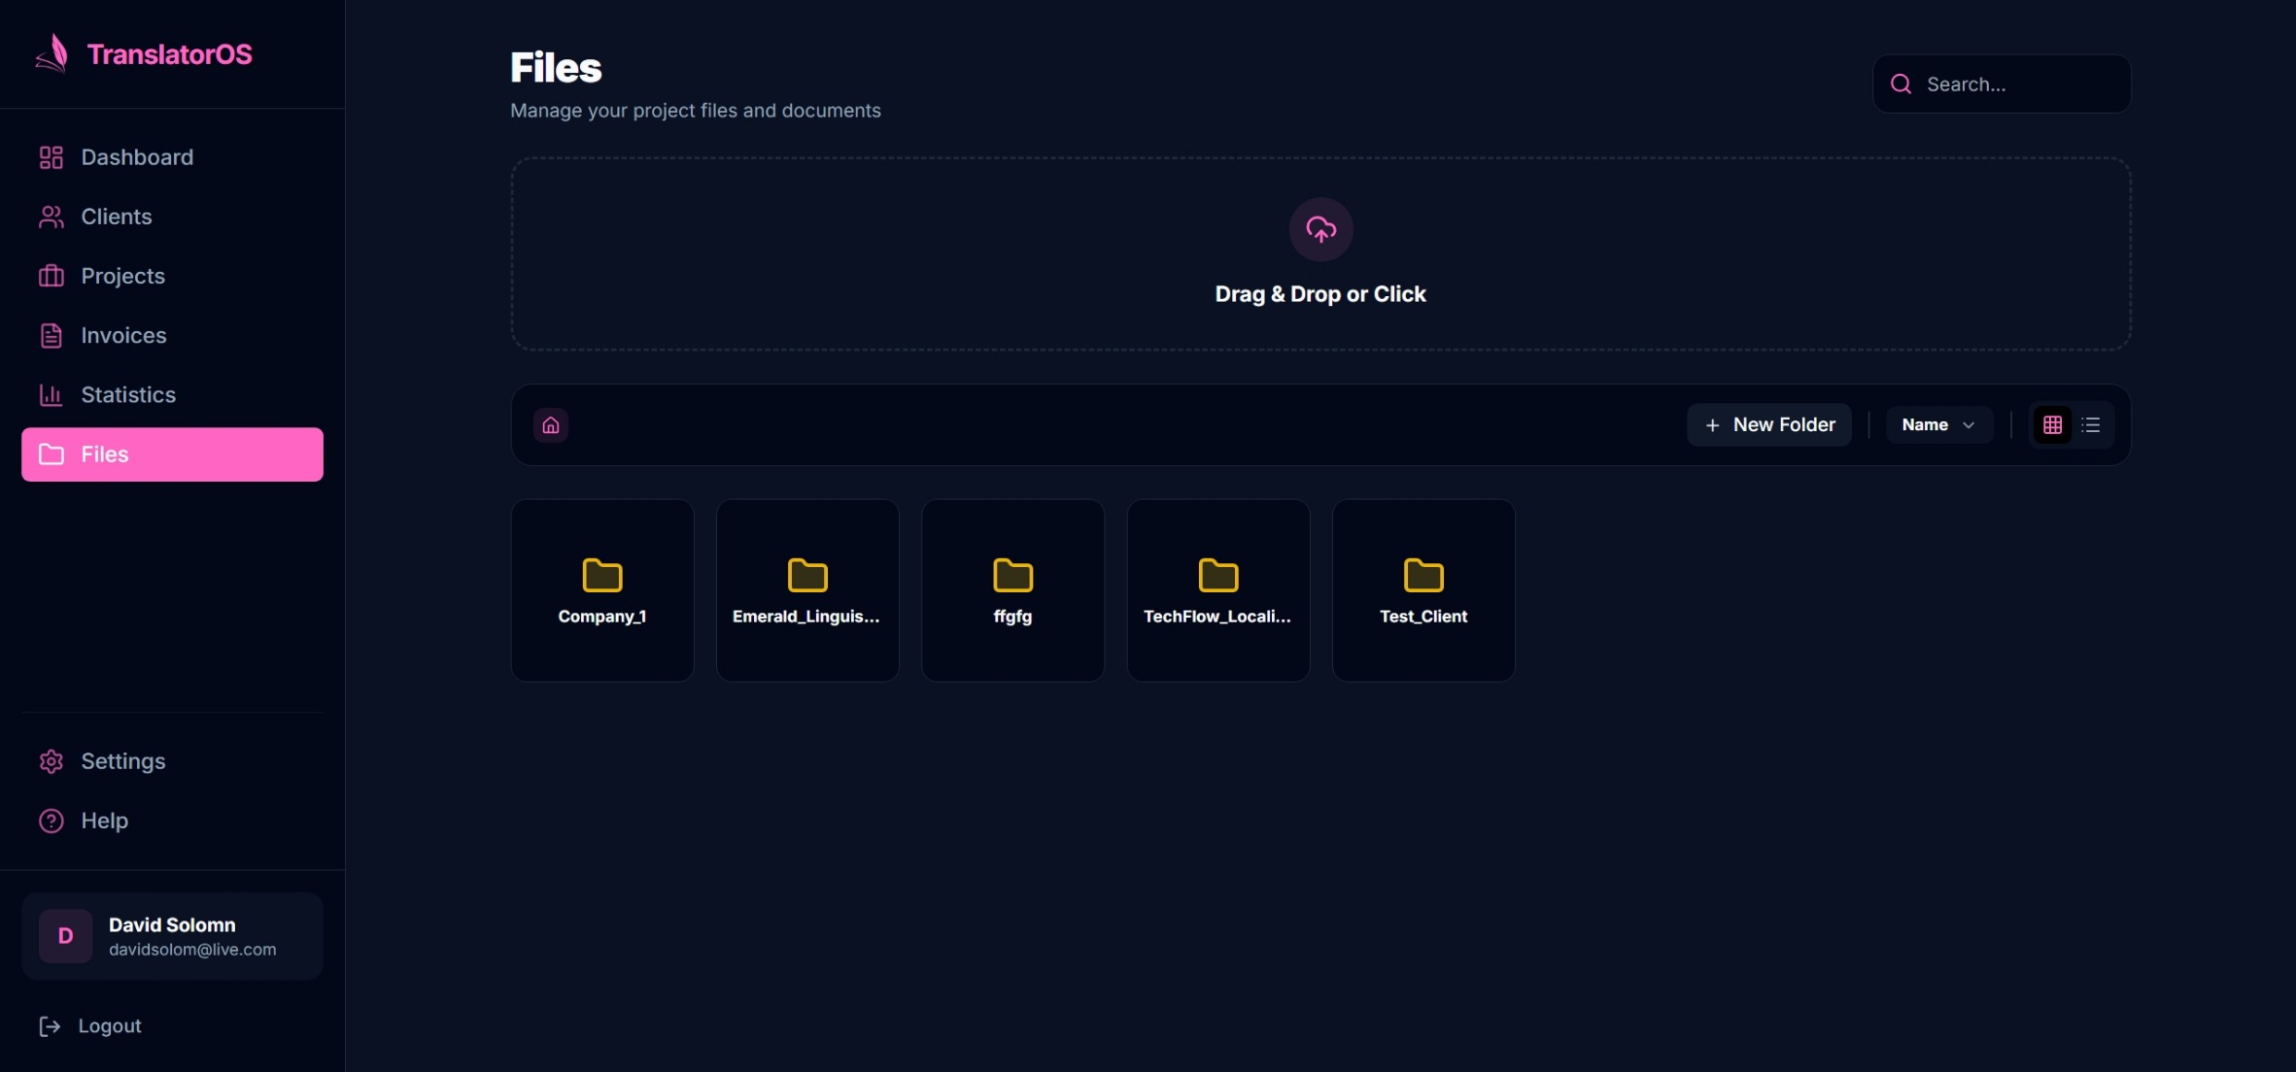This screenshot has width=2296, height=1072.
Task: Open the Dashboard section from sidebar
Action: coord(135,156)
